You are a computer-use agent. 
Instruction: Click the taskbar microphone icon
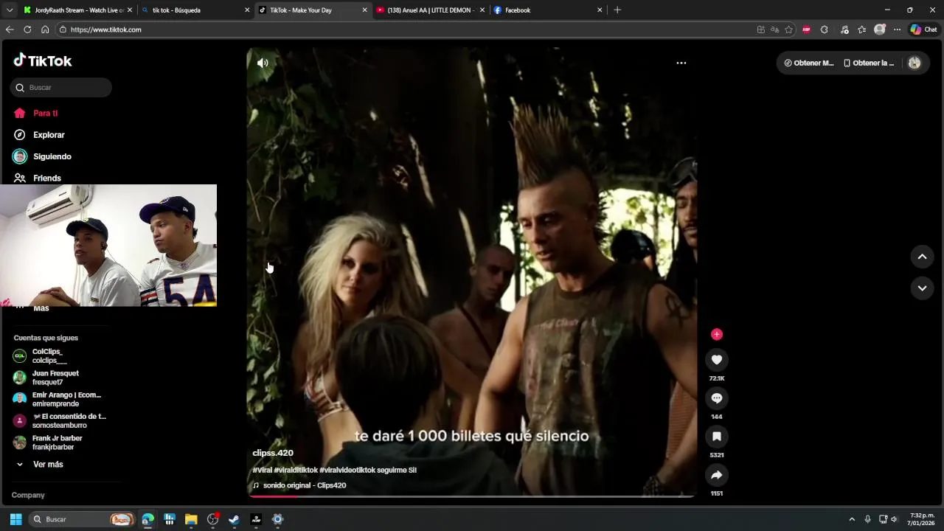(x=867, y=519)
